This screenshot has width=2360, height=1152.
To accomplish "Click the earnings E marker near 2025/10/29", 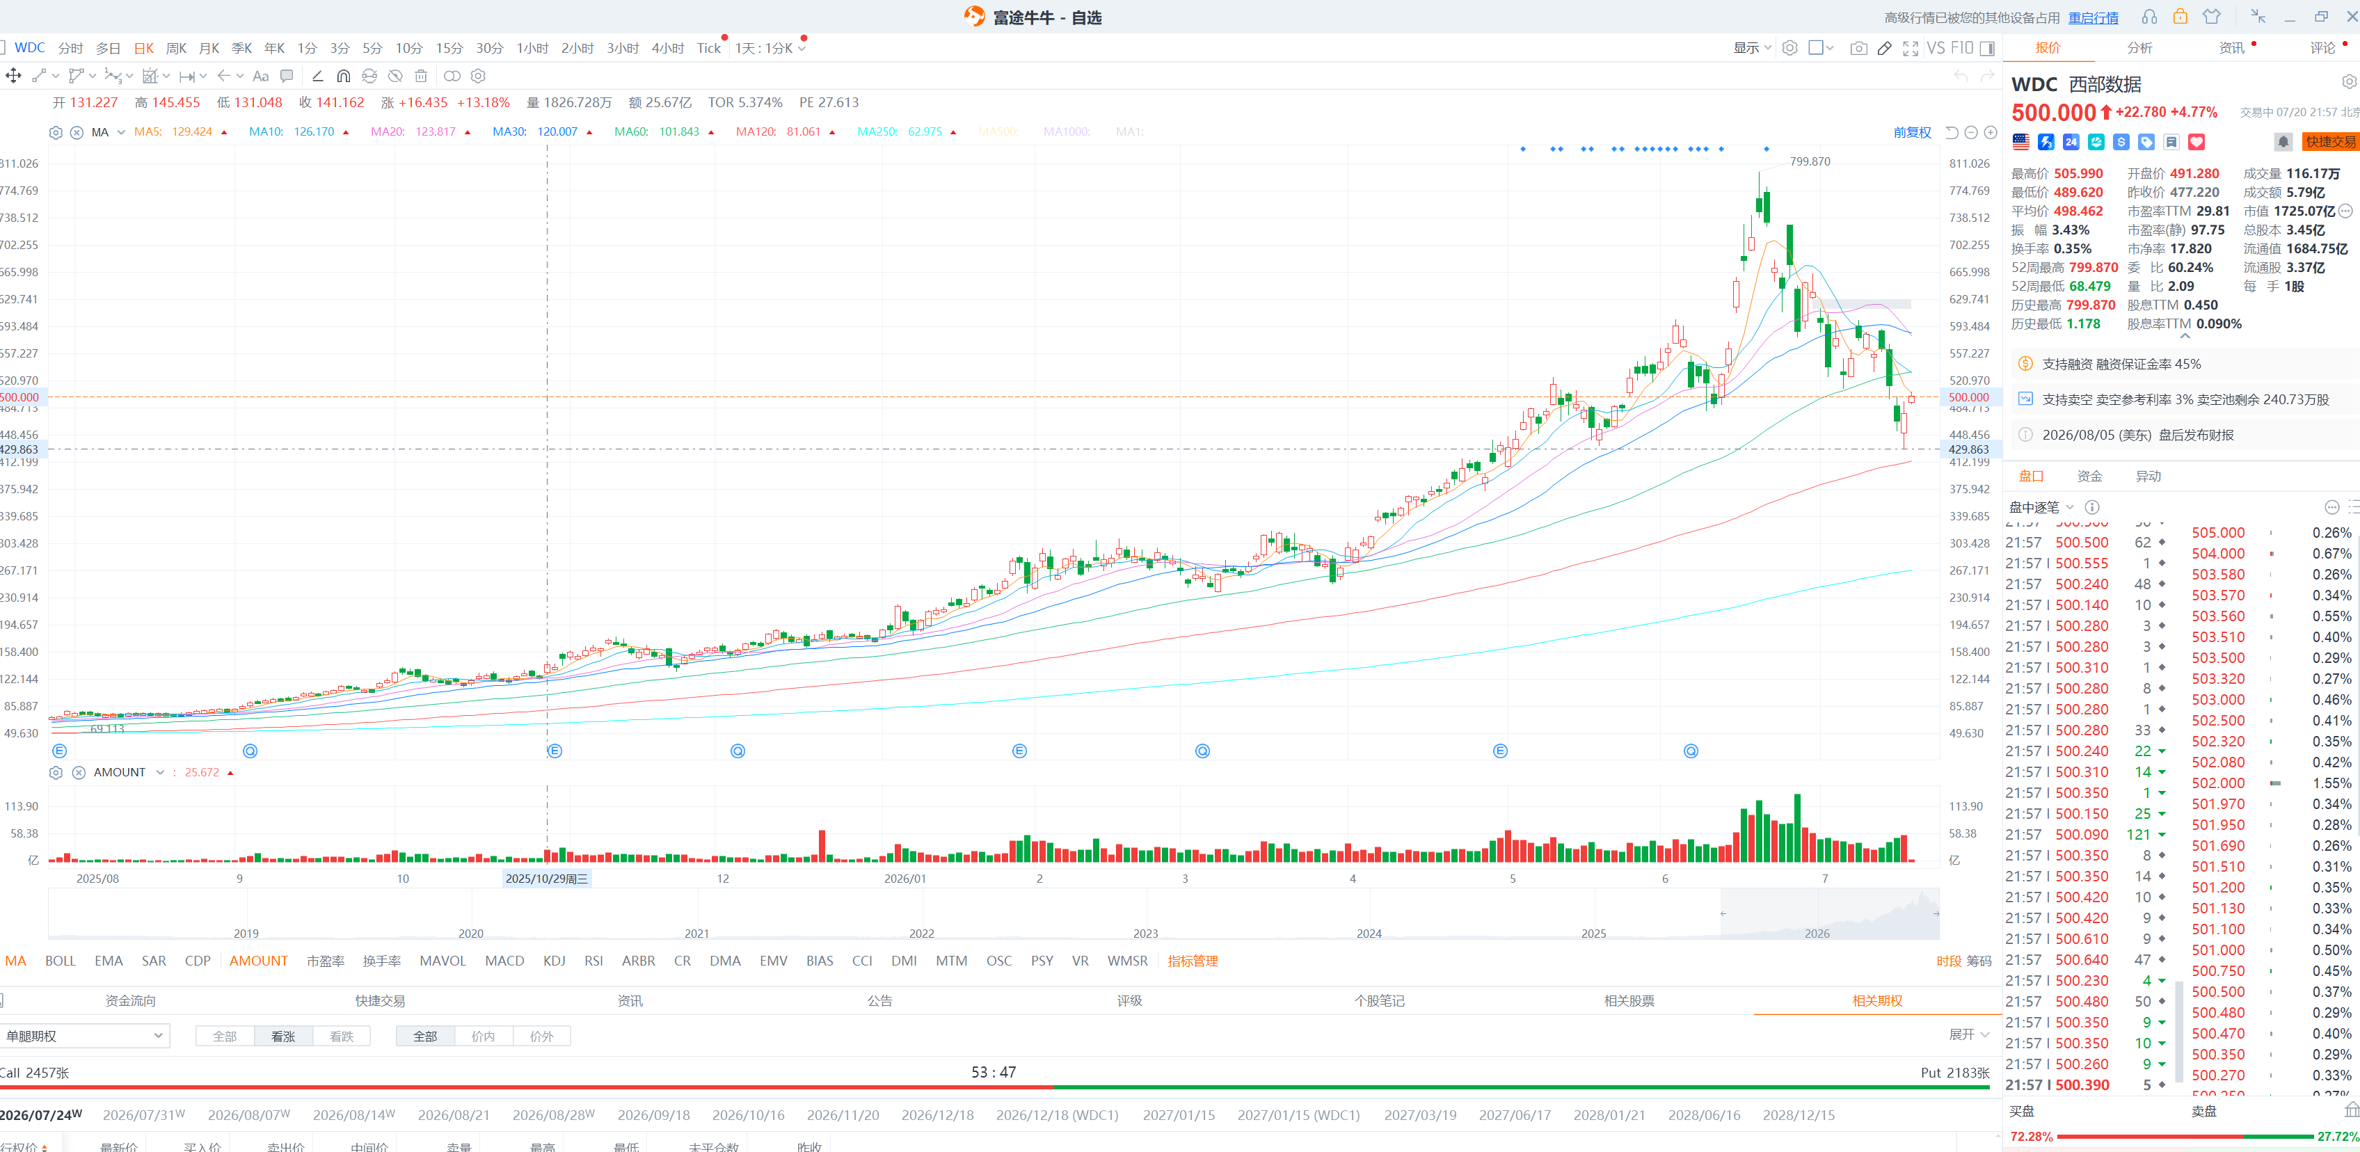I will (555, 752).
